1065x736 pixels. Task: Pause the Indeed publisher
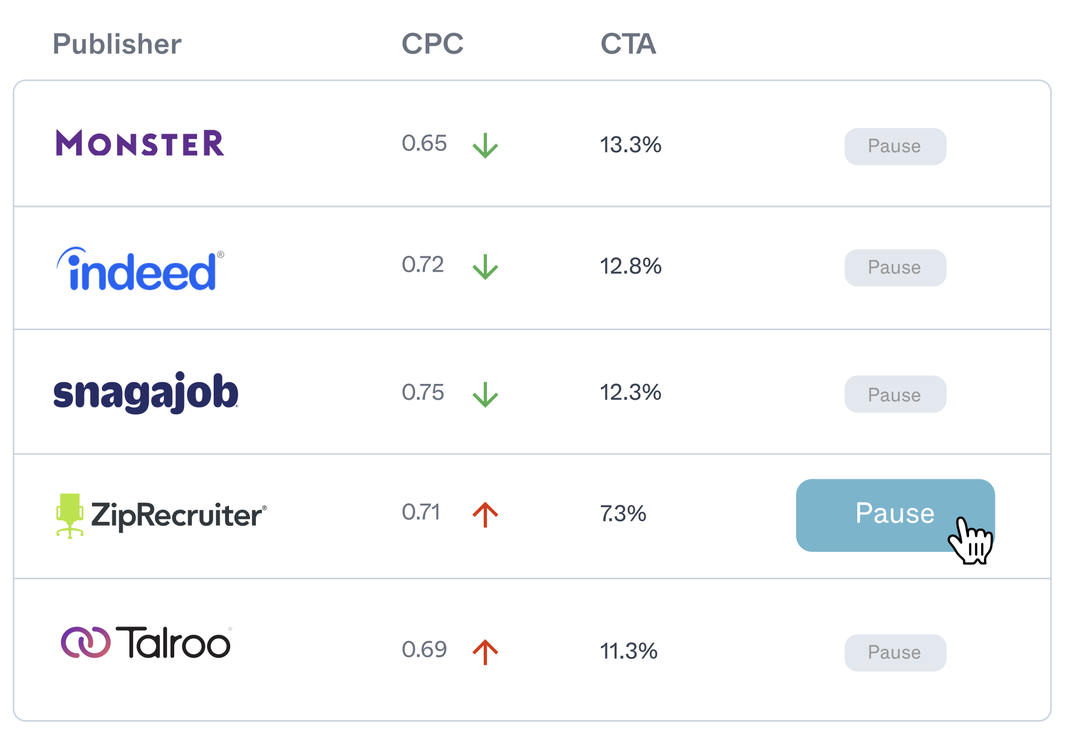tap(895, 268)
